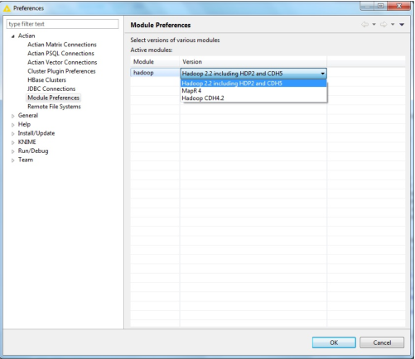Maximize the Preferences window
The image size is (415, 359).
pyautogui.click(x=381, y=6)
